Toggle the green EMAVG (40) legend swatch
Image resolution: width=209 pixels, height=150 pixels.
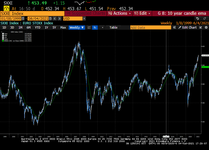tap(3, 41)
